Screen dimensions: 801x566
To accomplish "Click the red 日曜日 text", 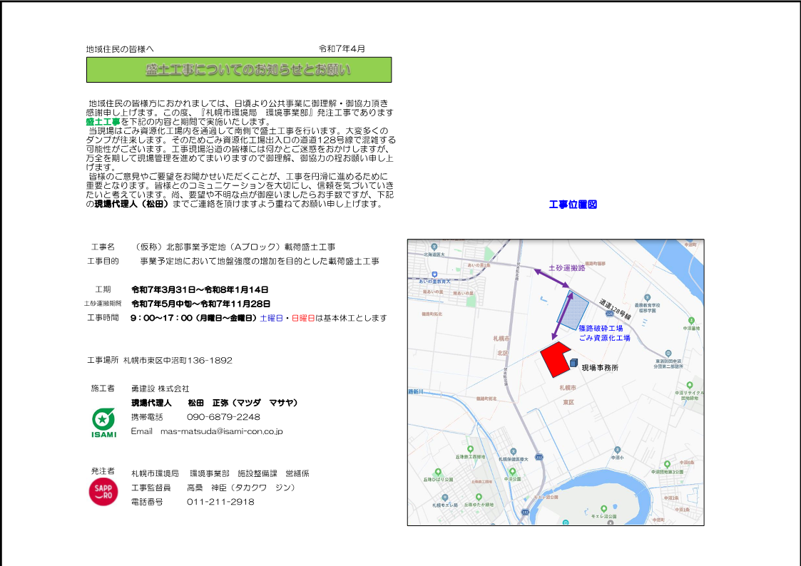I will [303, 318].
